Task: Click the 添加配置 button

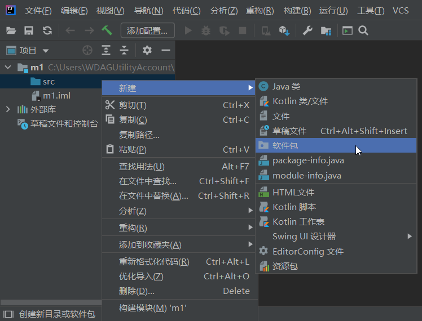Action: tap(147, 31)
